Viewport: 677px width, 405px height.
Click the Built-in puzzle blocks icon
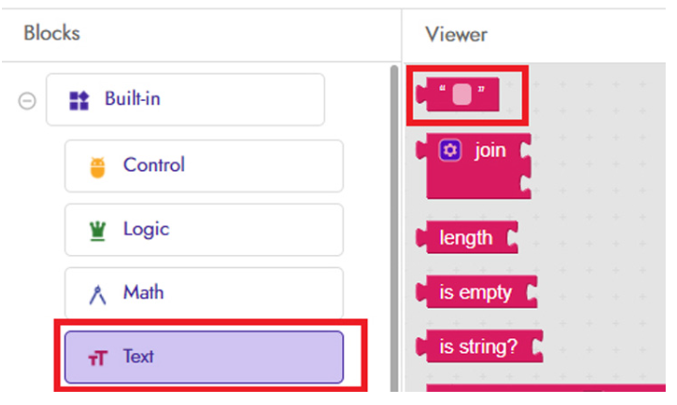click(79, 100)
